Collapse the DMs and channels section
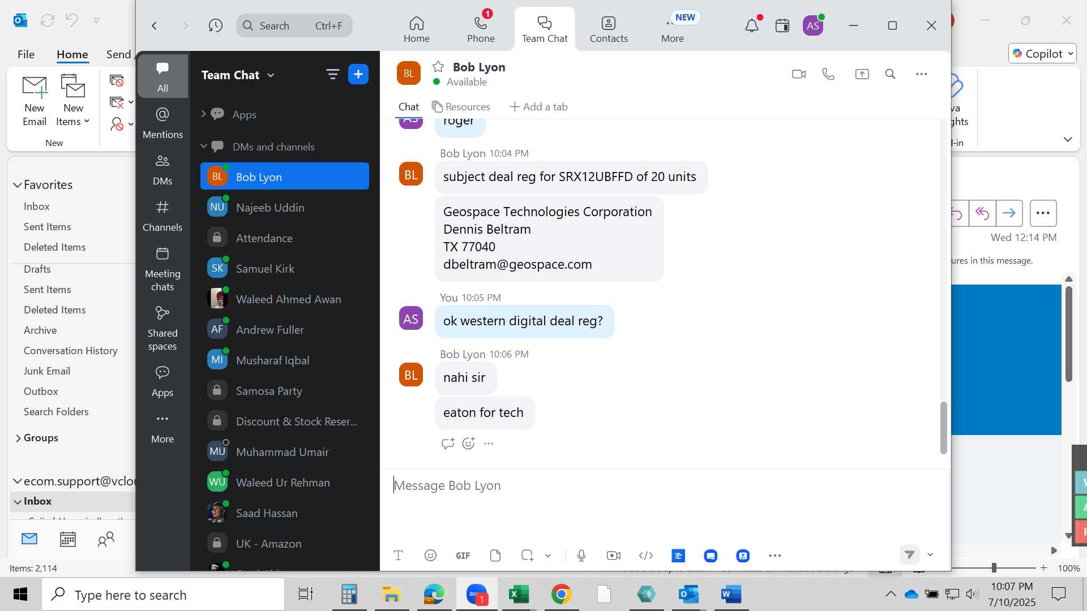Viewport: 1087px width, 611px height. pos(203,147)
